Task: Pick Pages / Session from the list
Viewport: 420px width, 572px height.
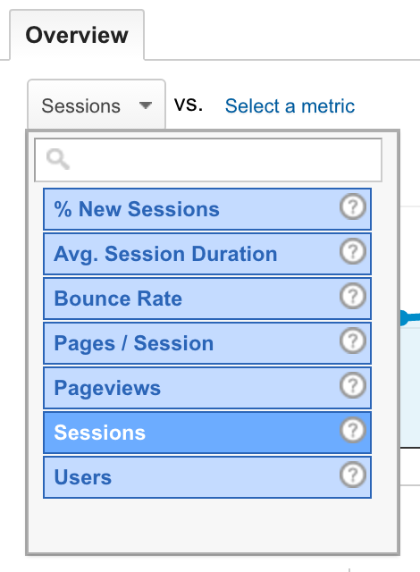Action: click(x=207, y=343)
